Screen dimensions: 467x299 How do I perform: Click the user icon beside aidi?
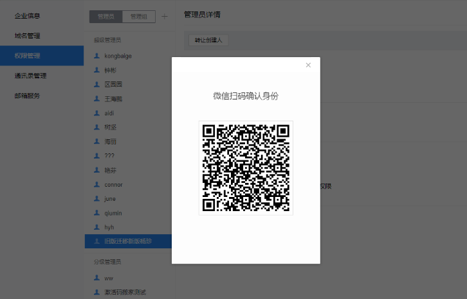coord(96,113)
